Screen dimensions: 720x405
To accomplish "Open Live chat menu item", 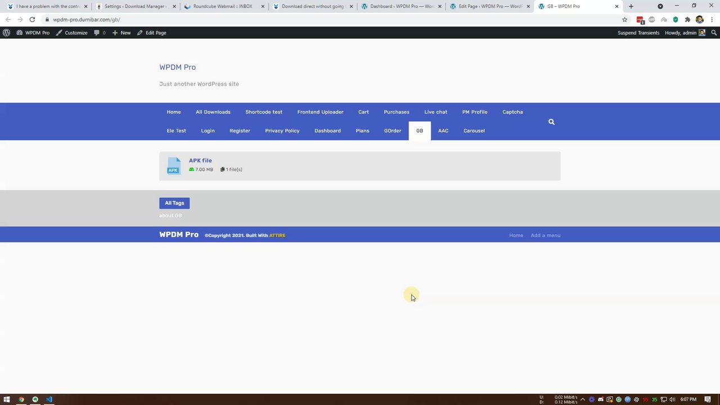I will (x=436, y=112).
